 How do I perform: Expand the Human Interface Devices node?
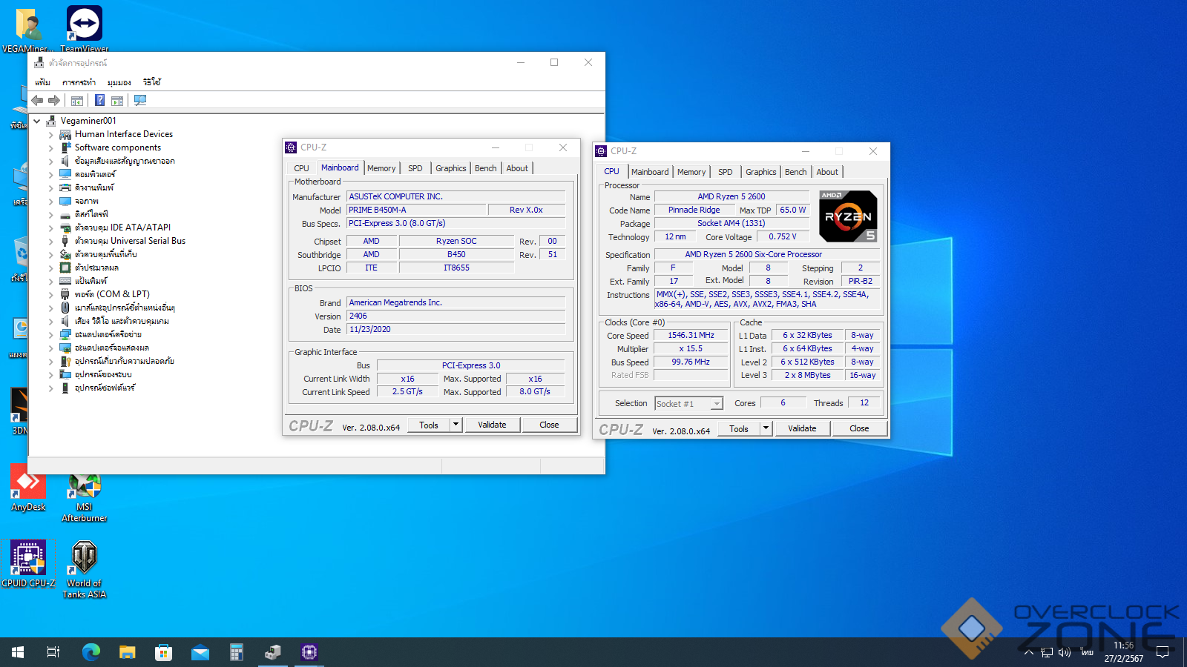click(x=50, y=135)
